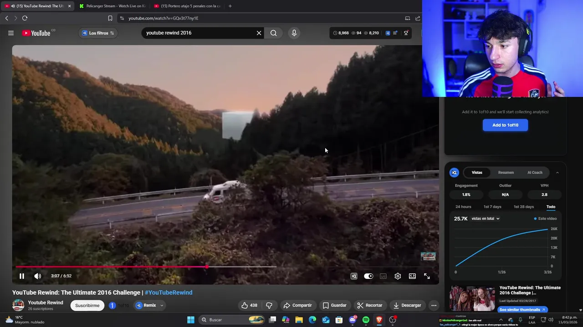This screenshot has height=327, width=583.
Task: Open the list icon in vidIQ stats bar
Action: point(395,33)
